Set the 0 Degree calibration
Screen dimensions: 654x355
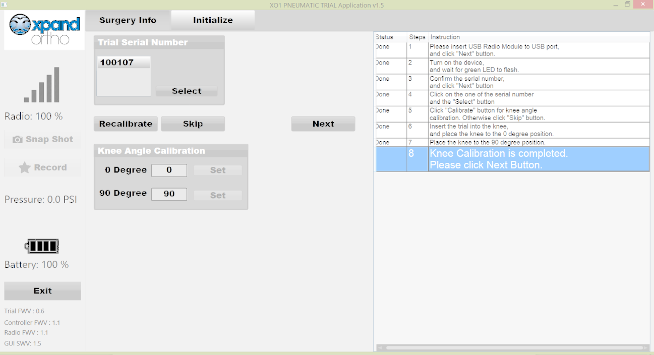pyautogui.click(x=218, y=170)
